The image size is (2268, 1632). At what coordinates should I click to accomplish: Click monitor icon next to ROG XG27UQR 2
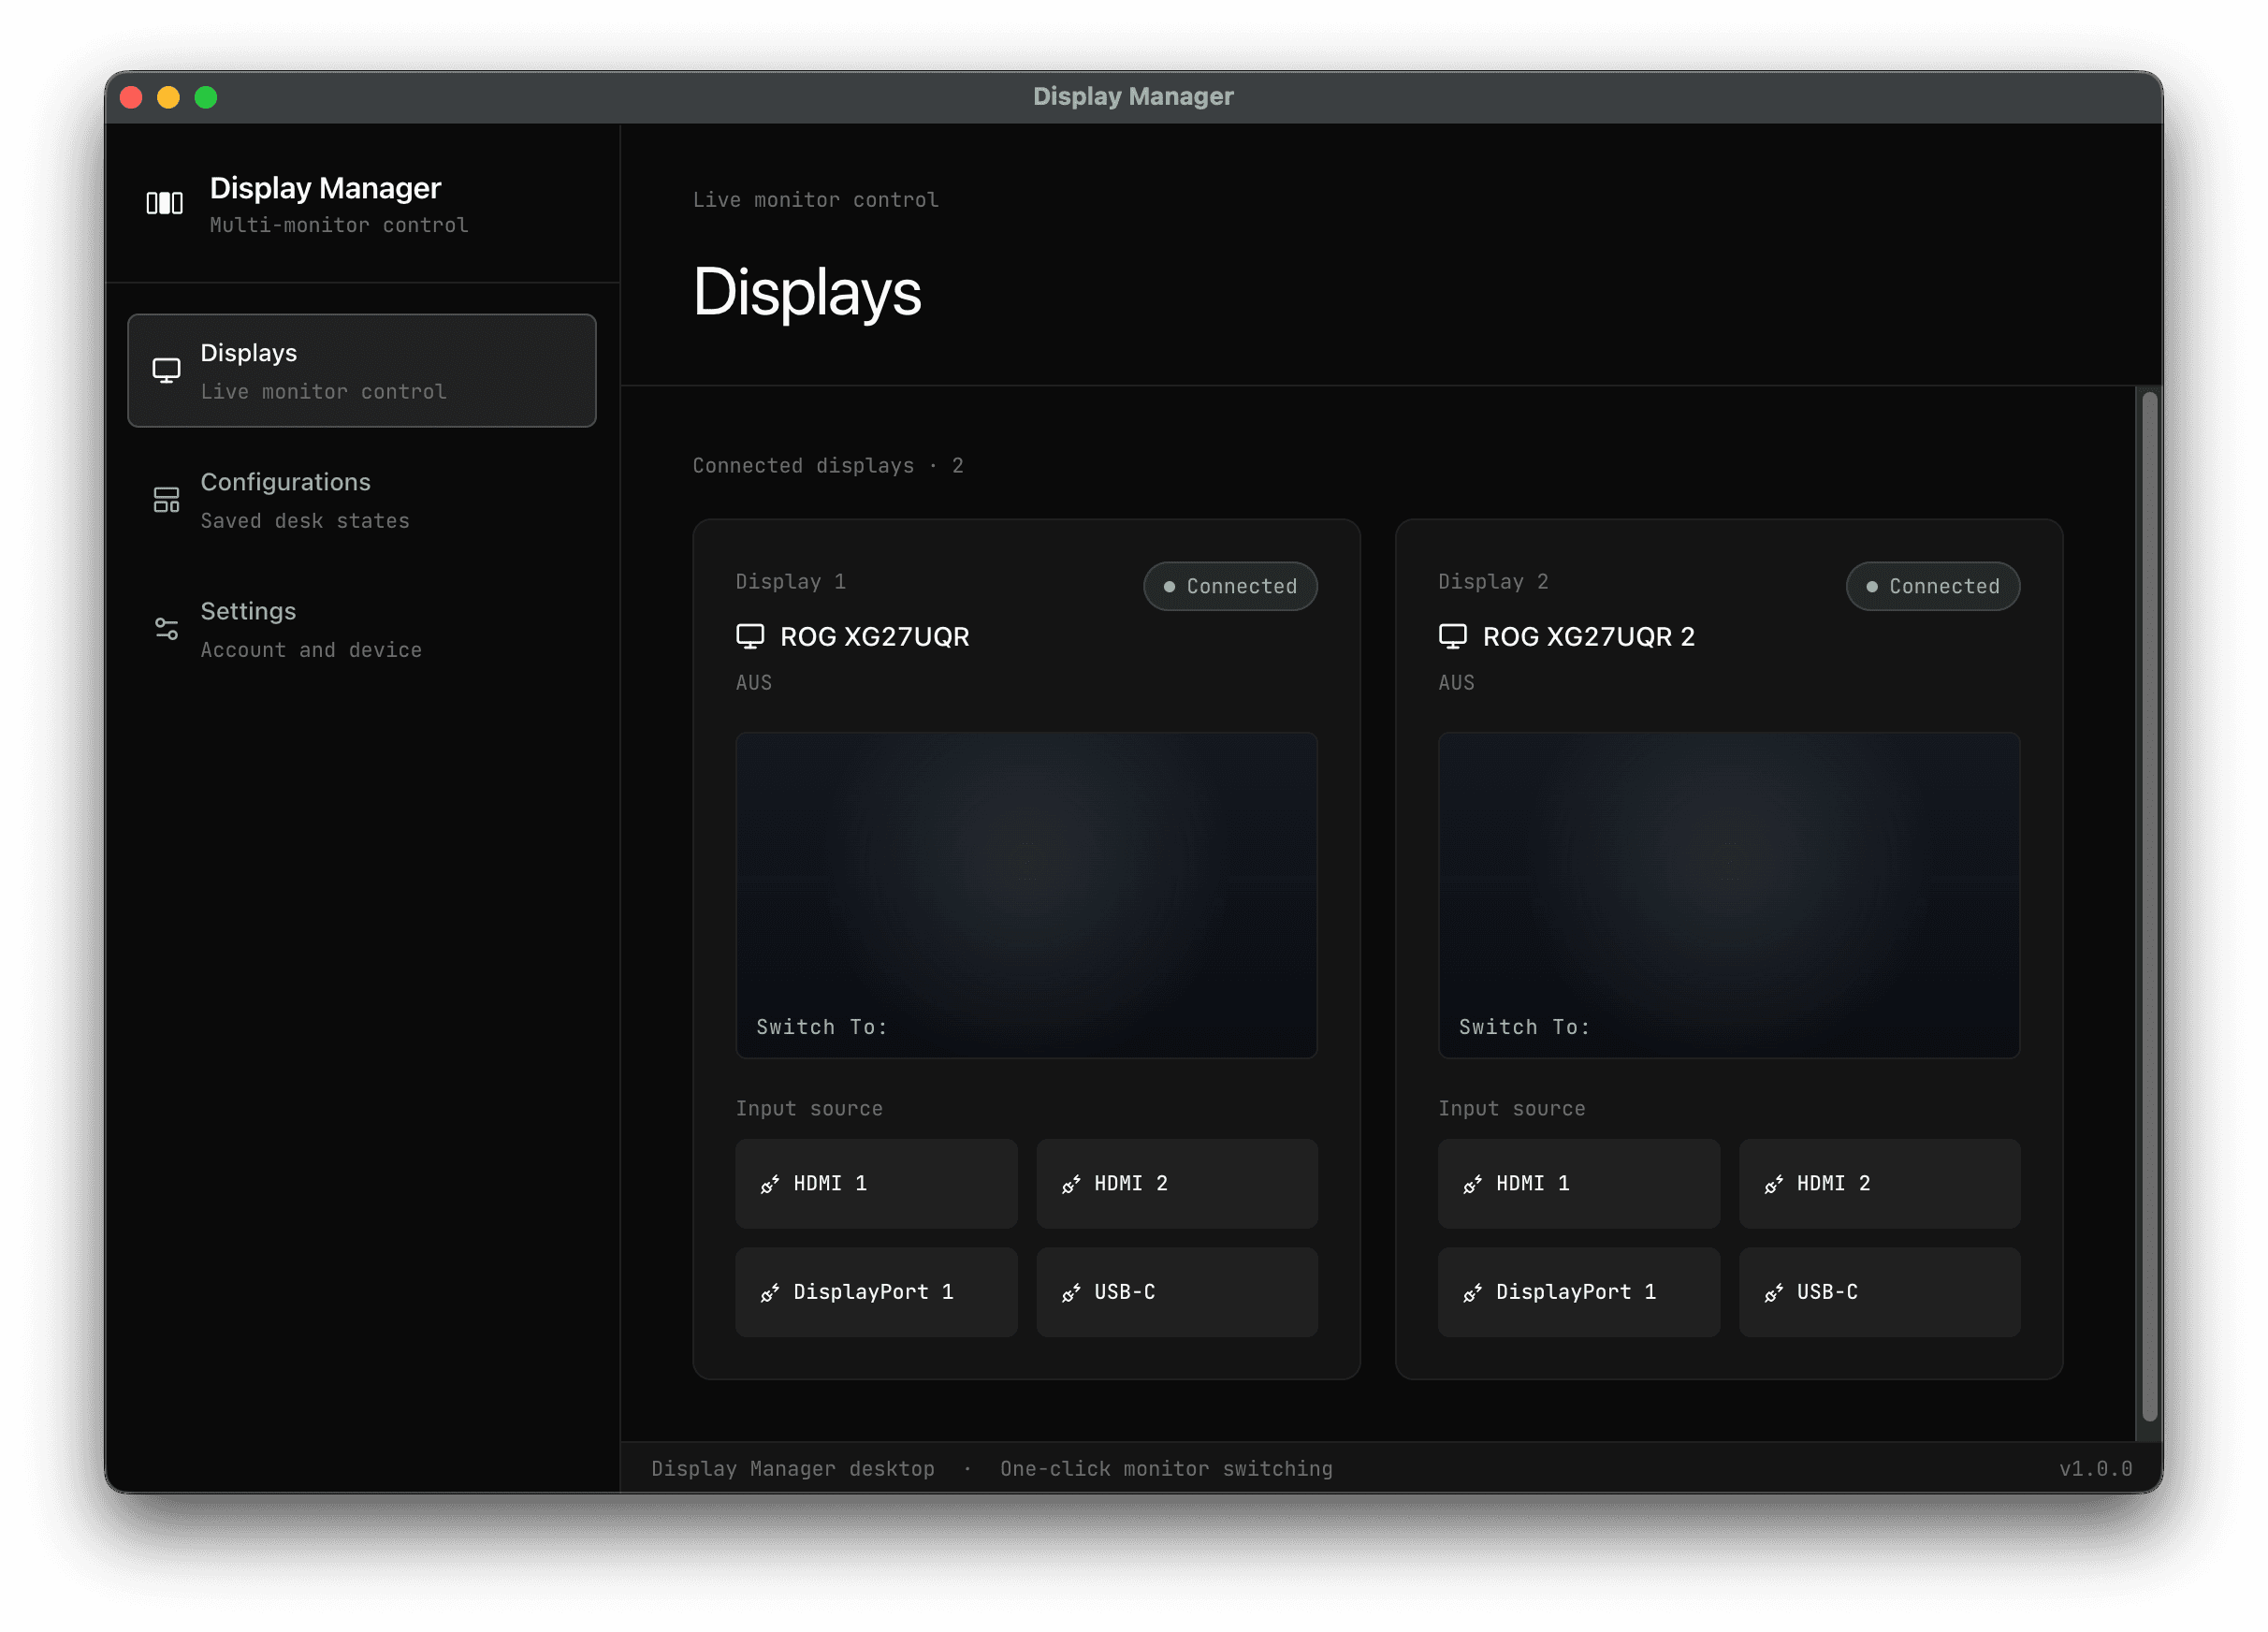1453,636
